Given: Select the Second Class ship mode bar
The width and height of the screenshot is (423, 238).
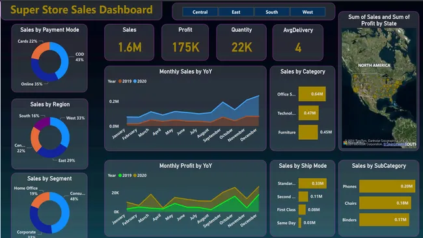Looking at the screenshot, I should (x=303, y=196).
